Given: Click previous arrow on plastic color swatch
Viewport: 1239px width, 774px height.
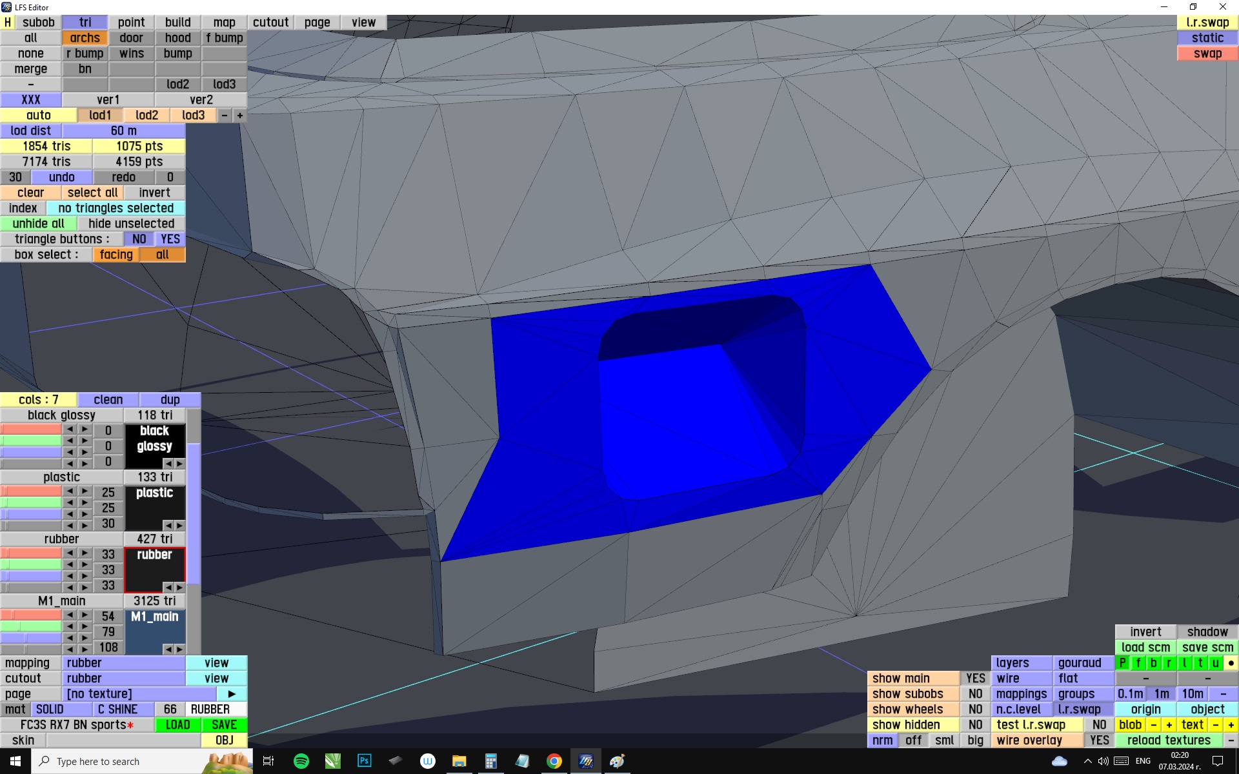Looking at the screenshot, I should [168, 525].
